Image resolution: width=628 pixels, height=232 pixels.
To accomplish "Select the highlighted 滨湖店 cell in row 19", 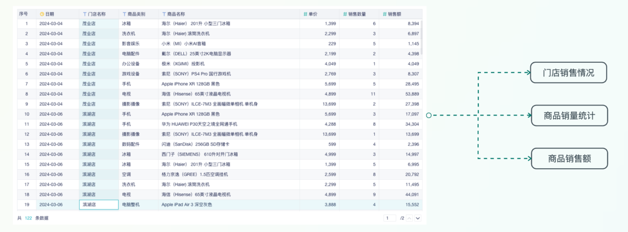I will pos(99,205).
